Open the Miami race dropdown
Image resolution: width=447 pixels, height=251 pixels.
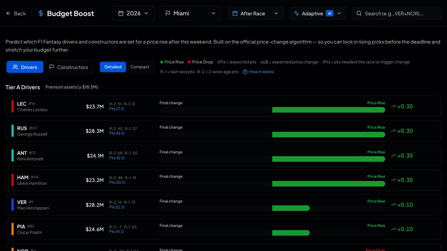click(190, 13)
